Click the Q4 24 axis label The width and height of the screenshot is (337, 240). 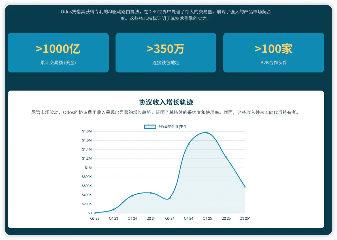189,218
